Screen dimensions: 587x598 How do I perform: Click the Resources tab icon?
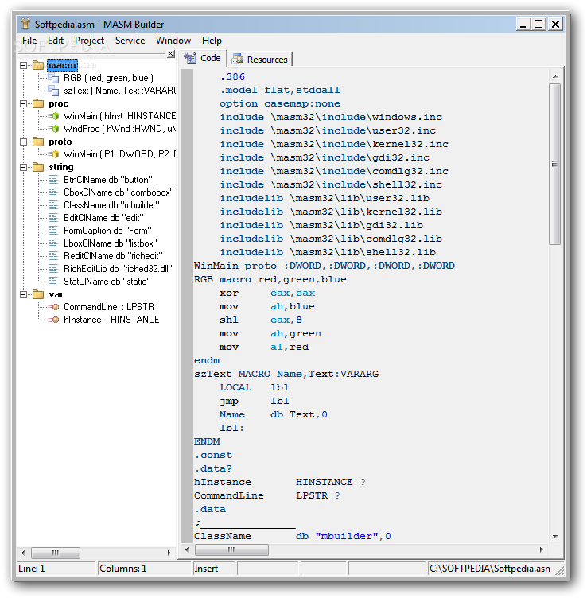tap(238, 59)
